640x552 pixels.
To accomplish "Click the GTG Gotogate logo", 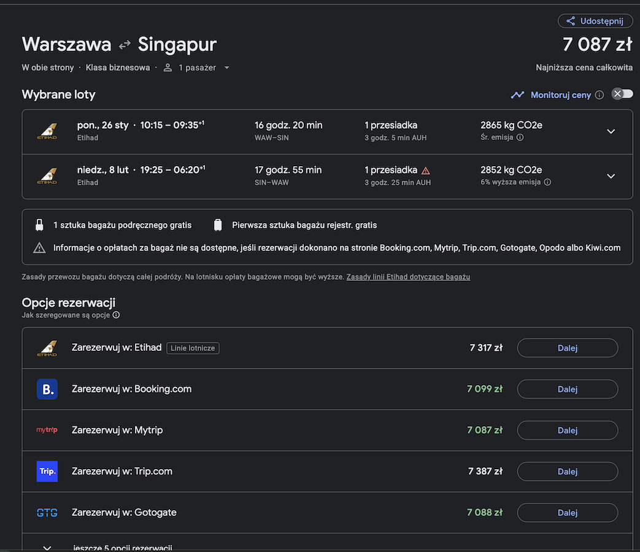I will pos(47,513).
